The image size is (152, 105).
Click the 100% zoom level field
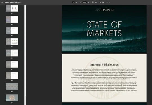pyautogui.click(x=84, y=2)
